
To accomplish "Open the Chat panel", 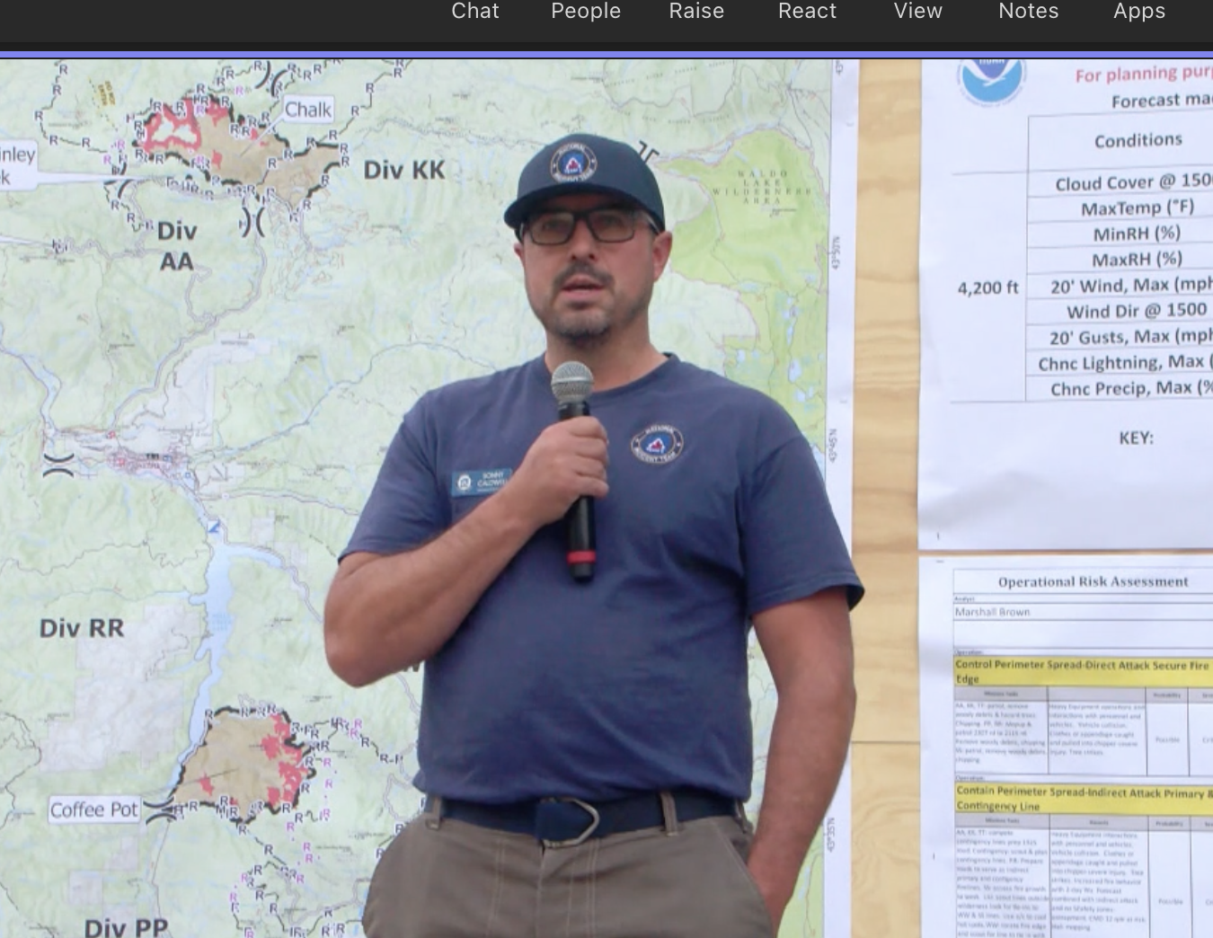I will coord(474,12).
